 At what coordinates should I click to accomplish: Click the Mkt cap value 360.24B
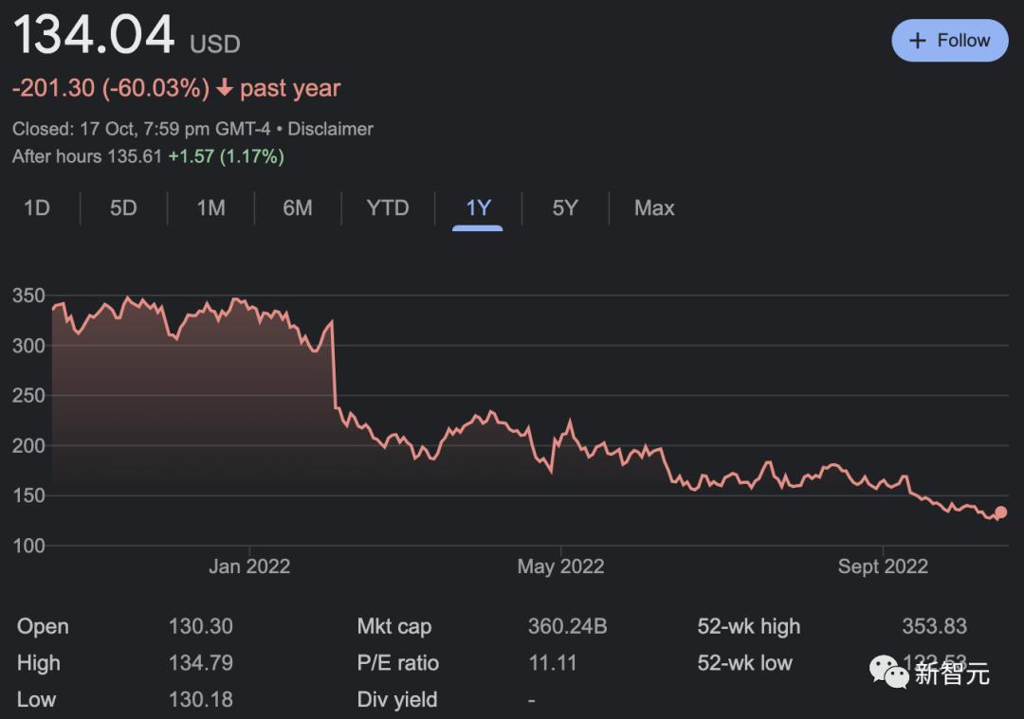click(567, 626)
